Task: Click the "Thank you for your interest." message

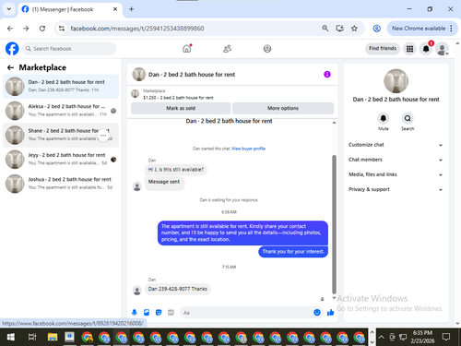Action: 293,252
